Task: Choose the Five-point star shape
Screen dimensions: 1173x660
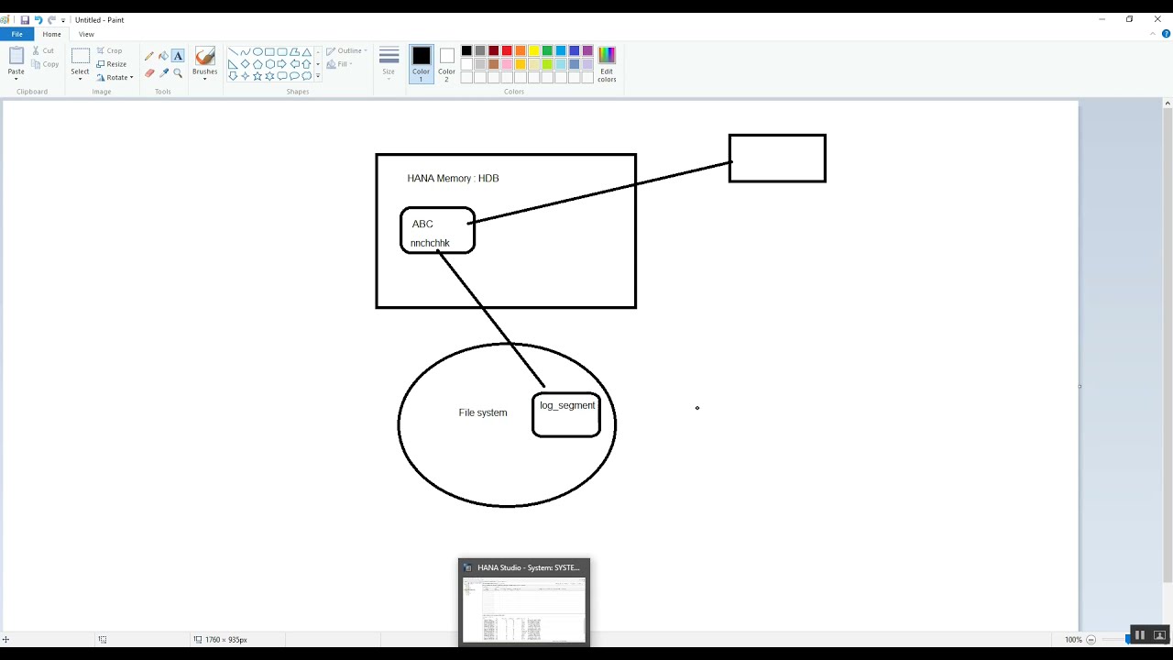Action: (258, 76)
